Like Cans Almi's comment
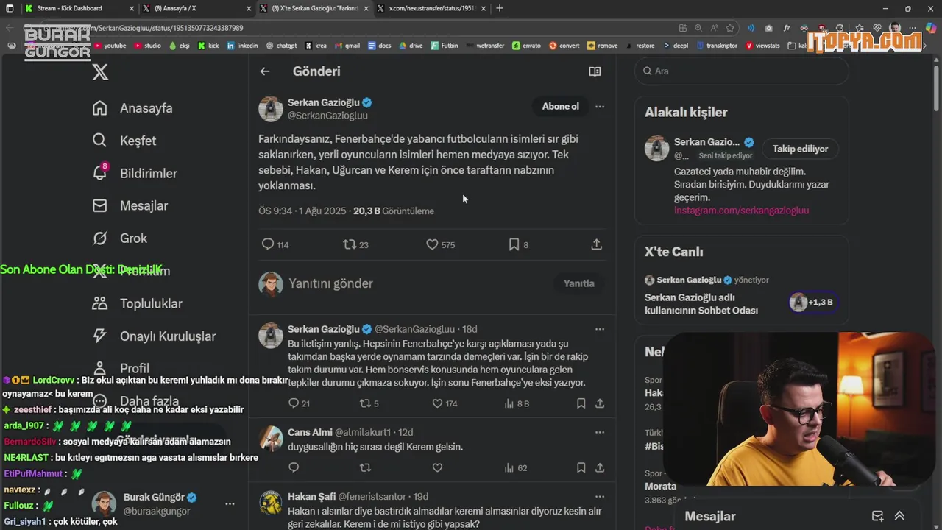 [437, 467]
